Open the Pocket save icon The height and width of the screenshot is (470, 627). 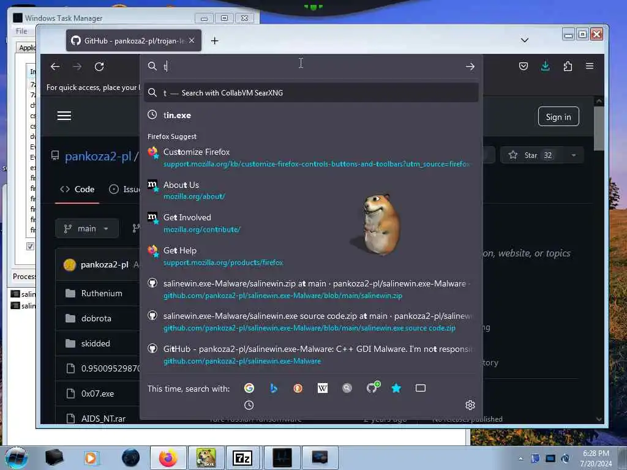tap(524, 66)
